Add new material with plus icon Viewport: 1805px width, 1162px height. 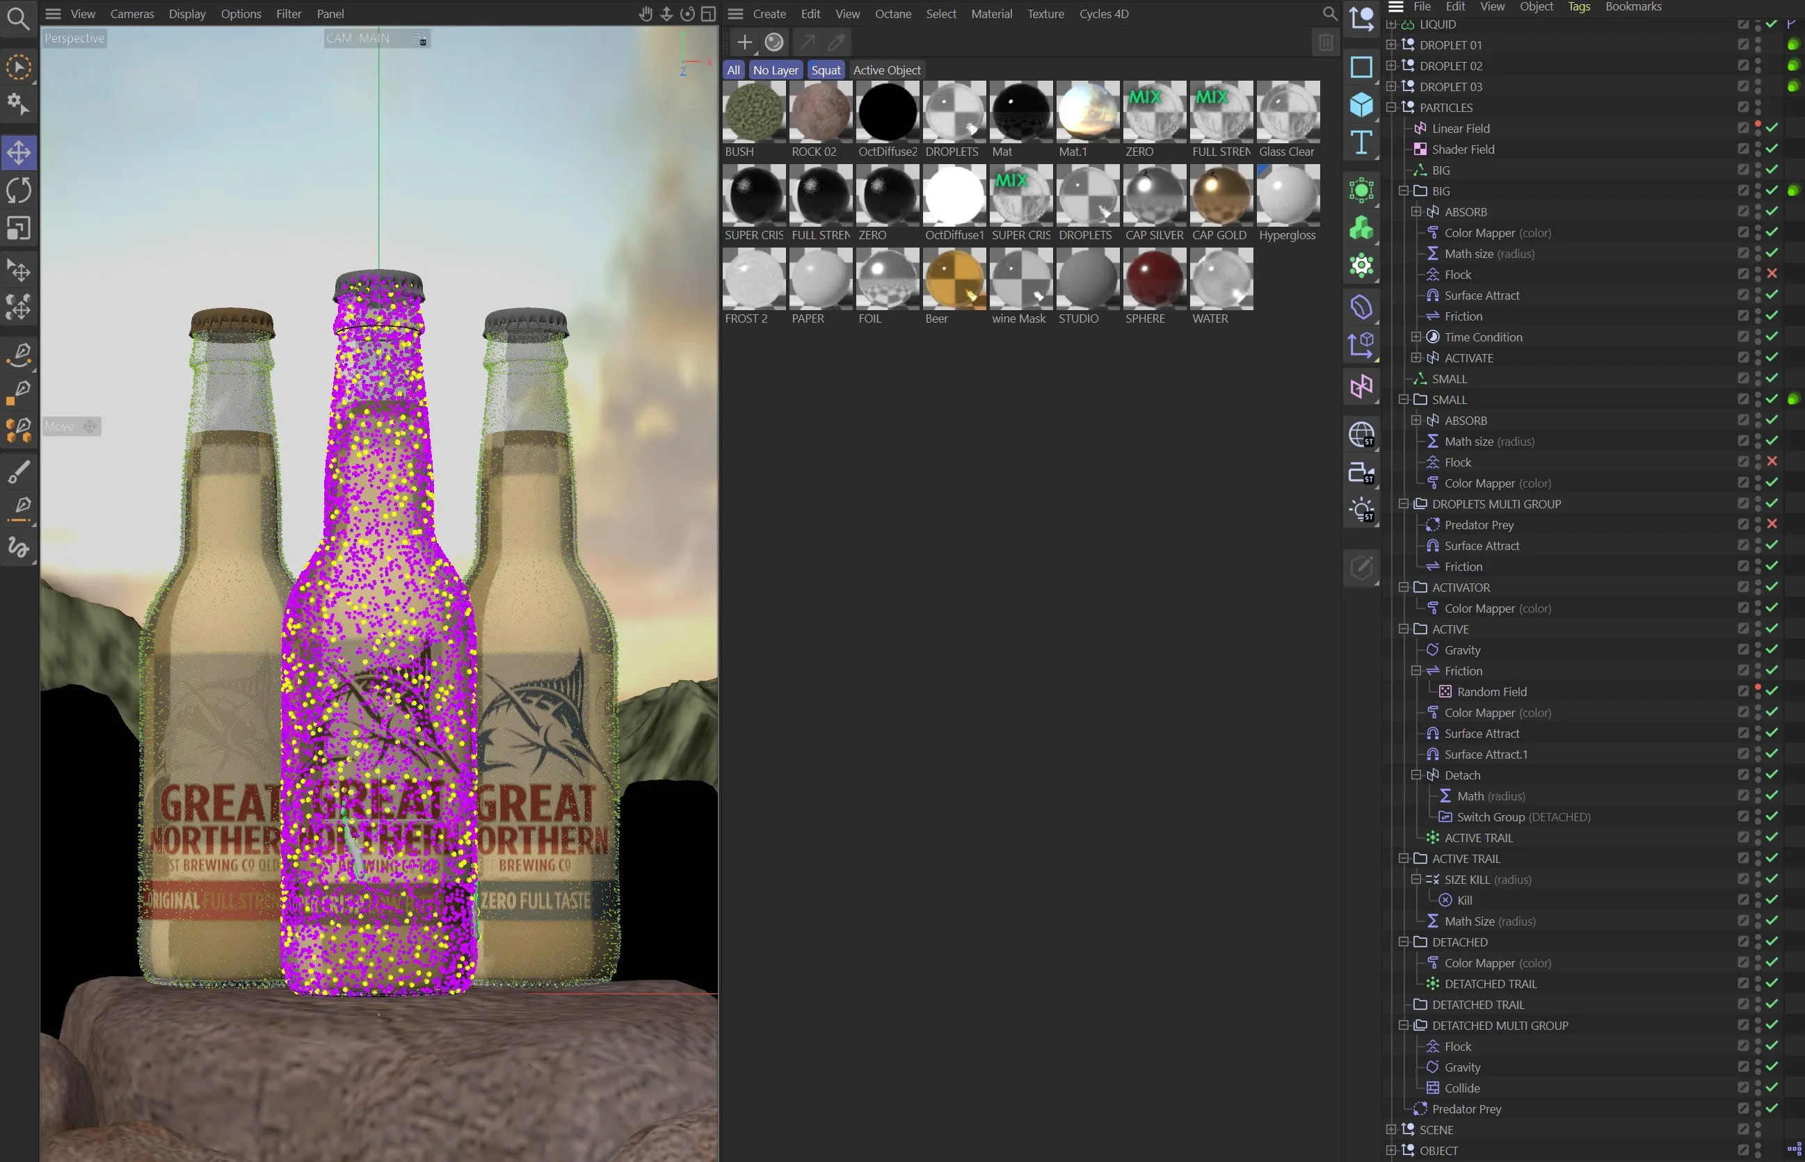(745, 42)
